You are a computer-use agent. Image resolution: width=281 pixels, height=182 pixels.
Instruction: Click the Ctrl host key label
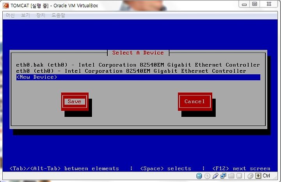(x=266, y=176)
